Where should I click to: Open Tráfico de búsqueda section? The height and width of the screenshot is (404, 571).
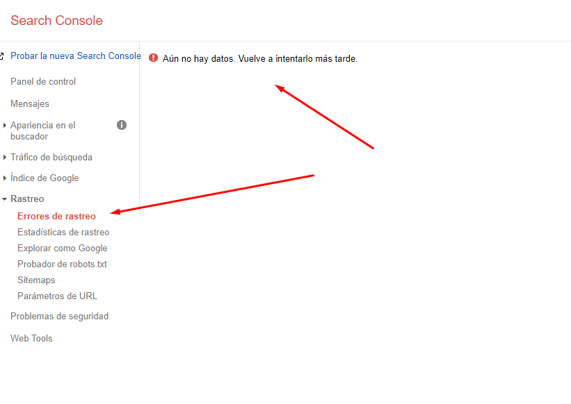[51, 158]
